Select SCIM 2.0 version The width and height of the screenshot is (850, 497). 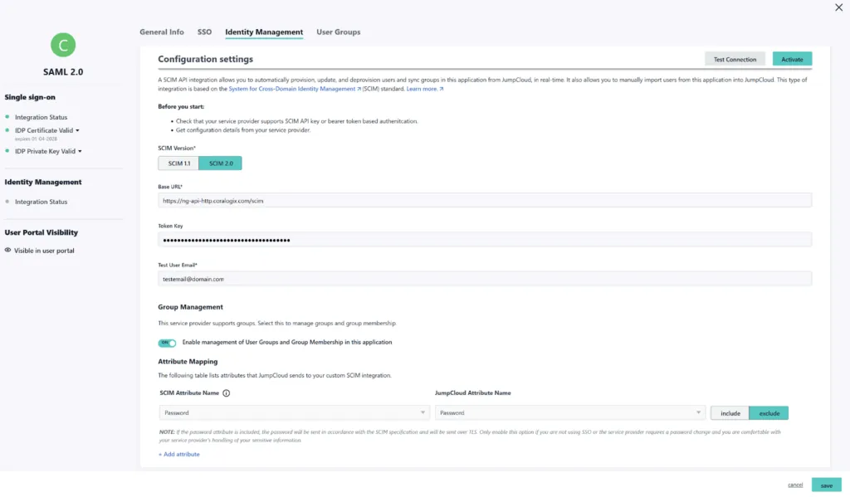pos(221,163)
